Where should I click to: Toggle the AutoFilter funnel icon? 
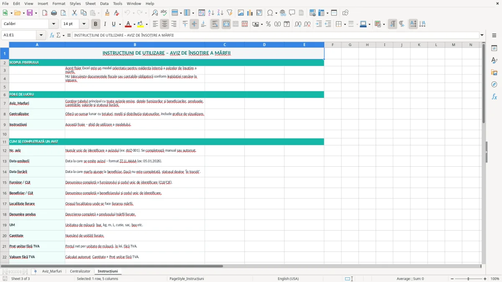(x=230, y=13)
